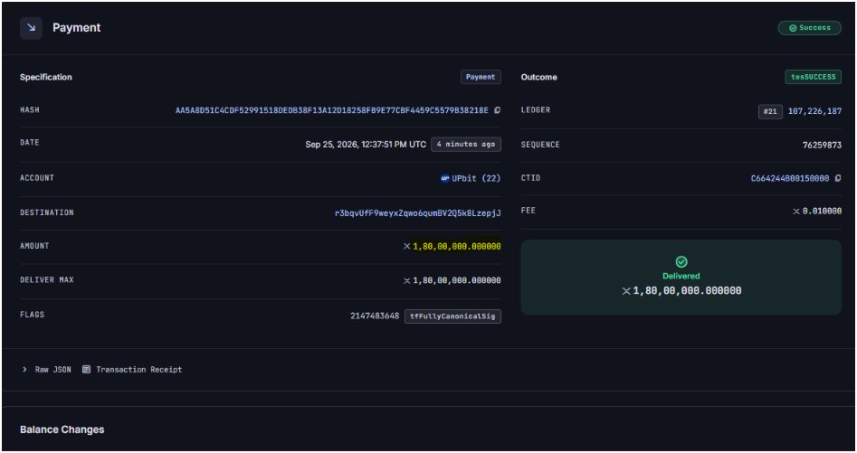Click the UPbit account logo icon
Viewport: 857px width, 453px height.
coord(445,178)
